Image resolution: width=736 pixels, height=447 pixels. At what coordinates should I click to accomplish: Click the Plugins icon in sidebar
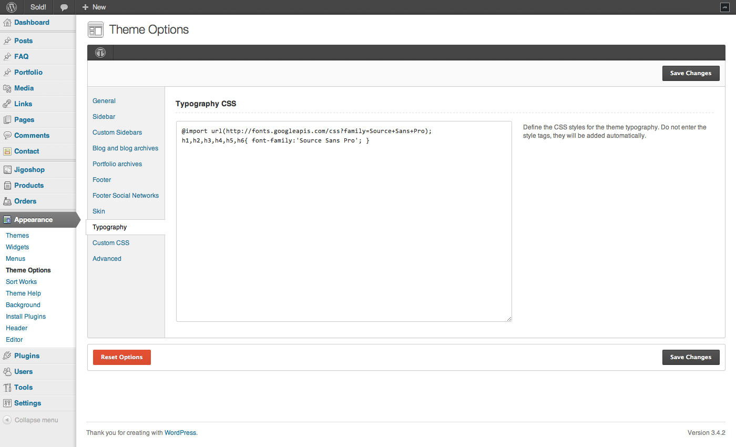(7, 356)
